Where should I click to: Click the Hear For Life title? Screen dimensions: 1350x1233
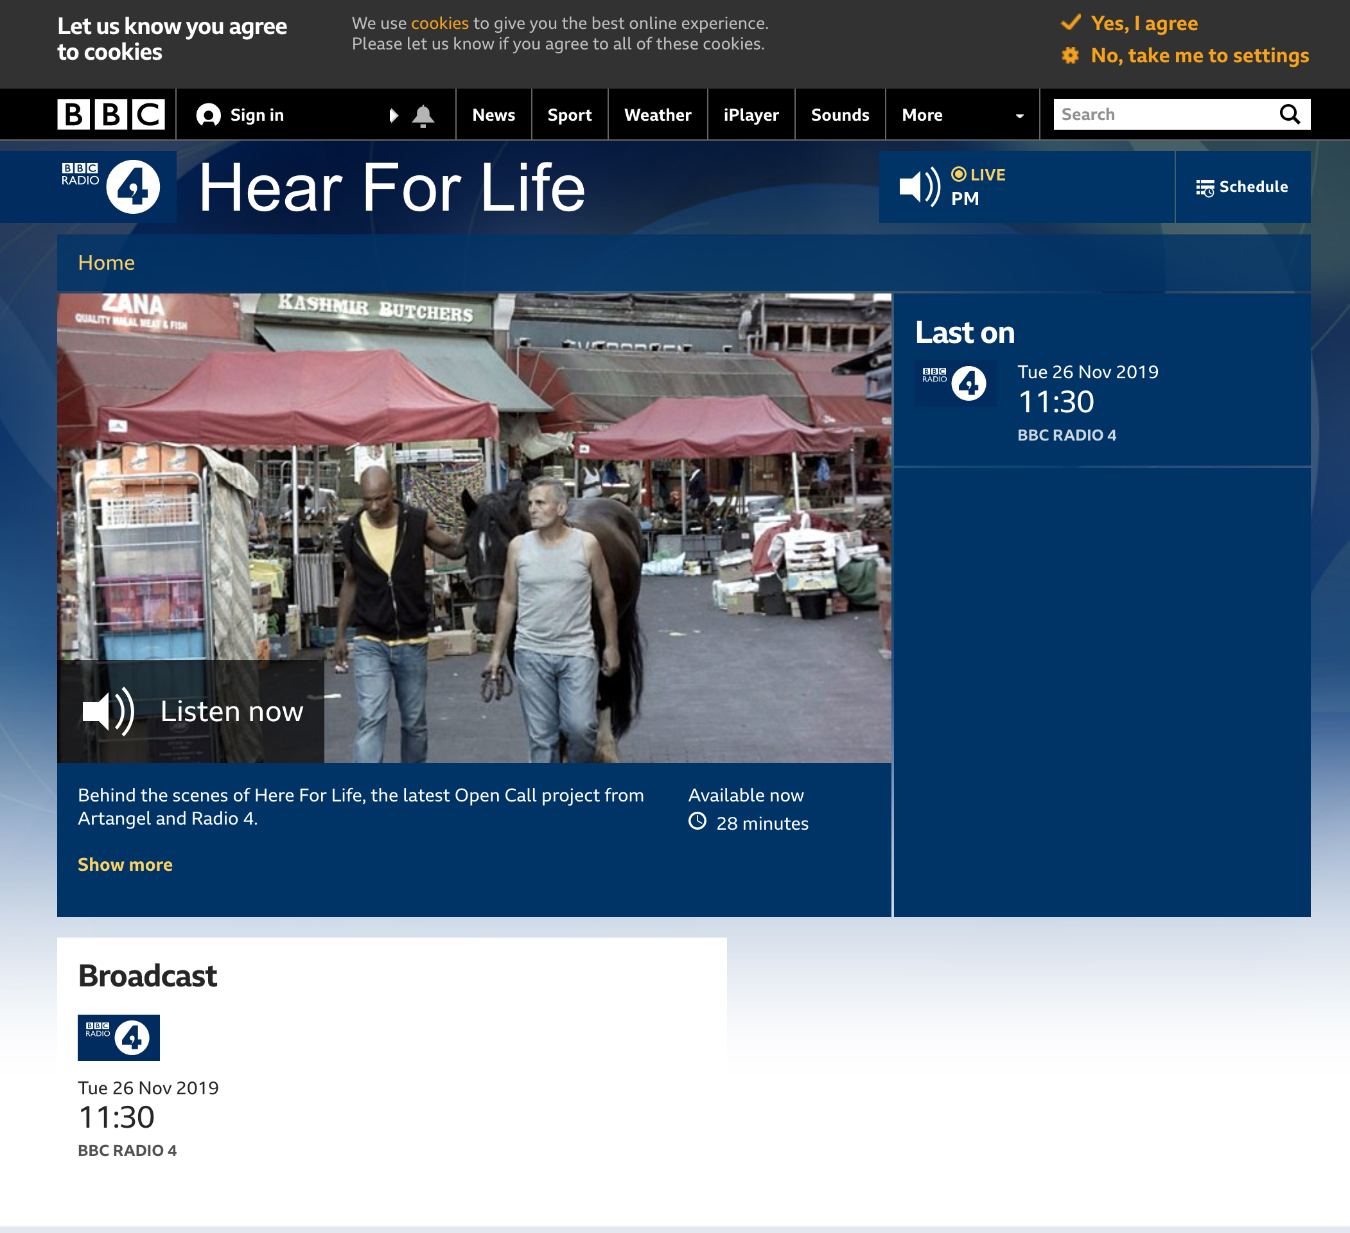pyautogui.click(x=392, y=188)
